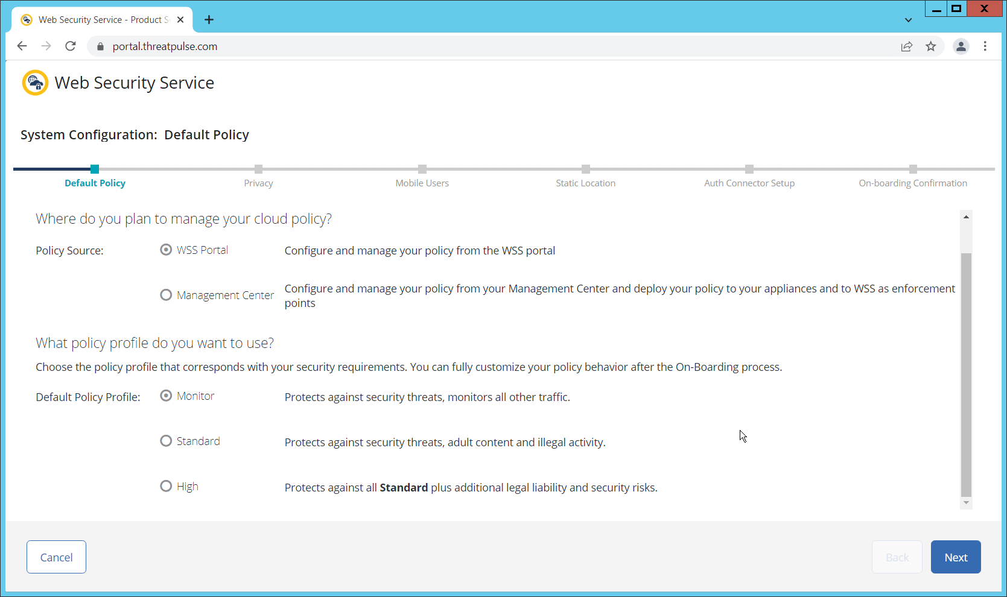Choose the Standard policy profile
The height and width of the screenshot is (597, 1007).
(x=166, y=441)
